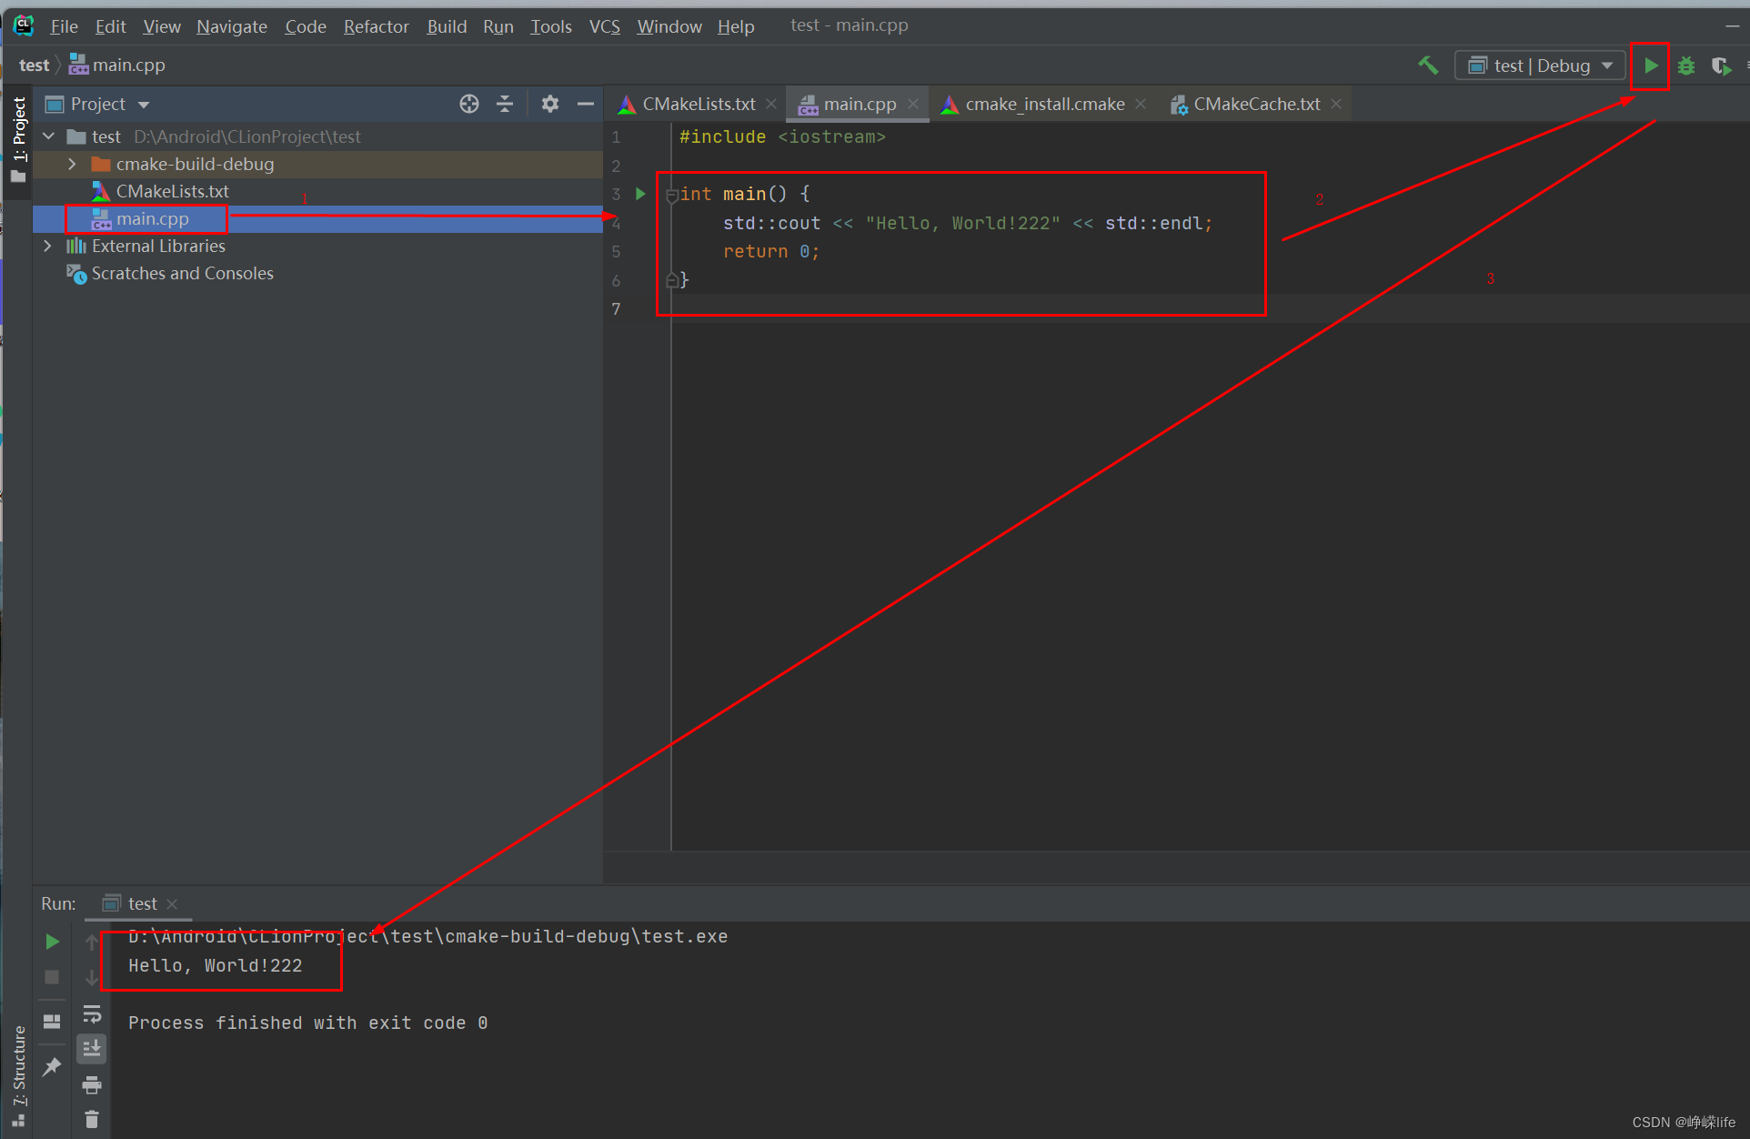This screenshot has width=1750, height=1139.
Task: Restore layout icon in Run panel
Action: pyautogui.click(x=52, y=1021)
